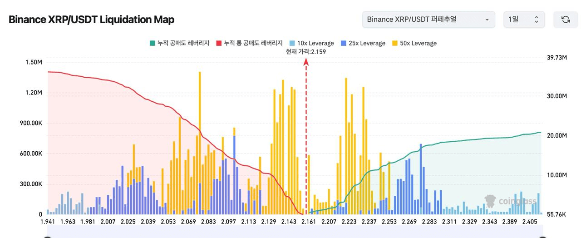This screenshot has width=581, height=238.
Task: Toggle the 10x Leverage series label
Action: pyautogui.click(x=316, y=43)
